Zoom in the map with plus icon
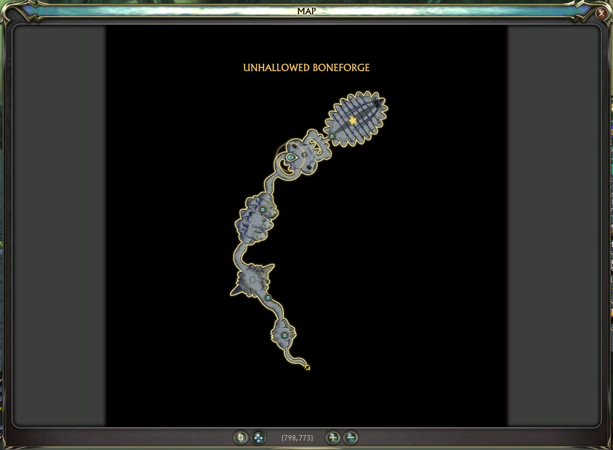 (333, 437)
